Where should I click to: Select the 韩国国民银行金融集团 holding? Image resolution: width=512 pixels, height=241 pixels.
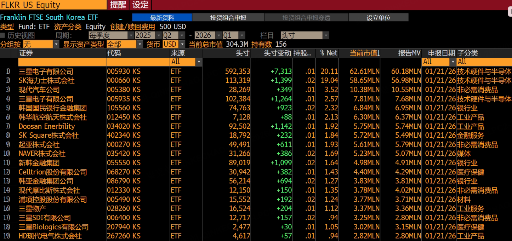(x=53, y=108)
